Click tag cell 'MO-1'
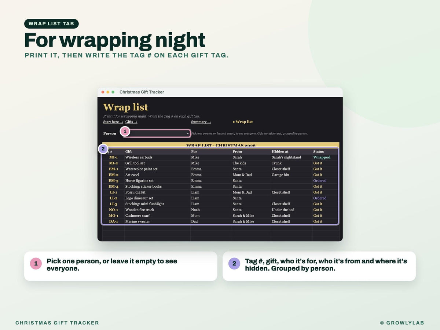The height and width of the screenshot is (330, 440). 113,216
